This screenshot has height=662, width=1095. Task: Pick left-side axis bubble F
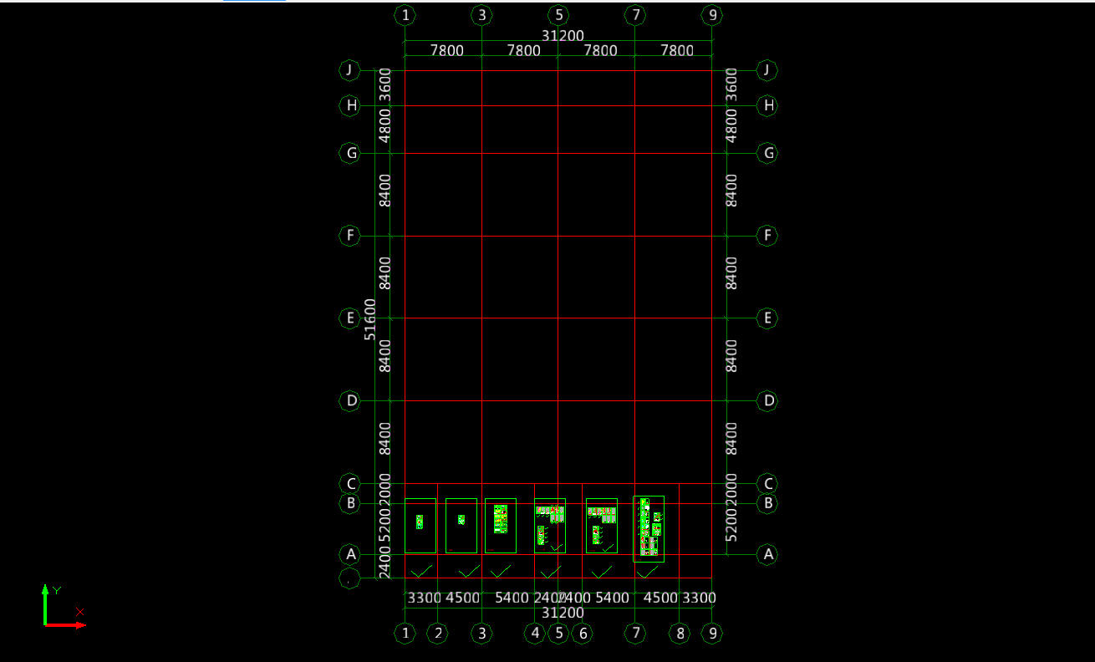(349, 236)
